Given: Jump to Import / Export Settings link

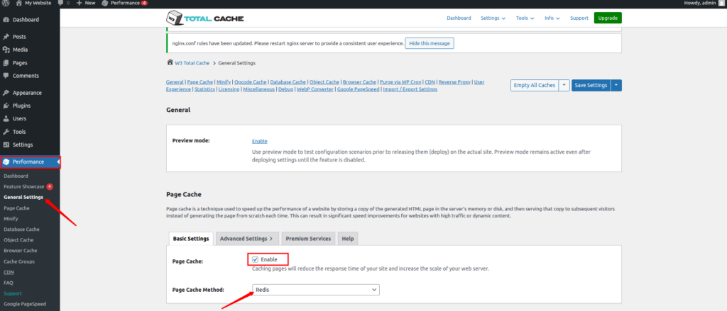Looking at the screenshot, I should pyautogui.click(x=410, y=89).
